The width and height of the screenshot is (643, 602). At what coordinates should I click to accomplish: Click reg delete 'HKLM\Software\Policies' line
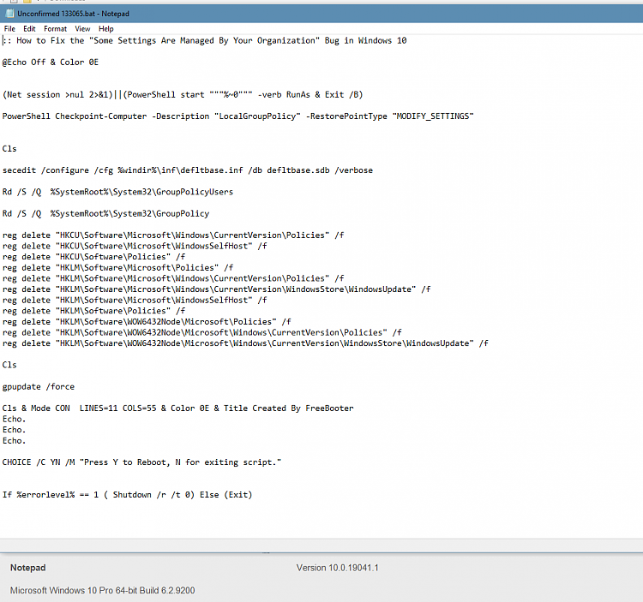click(x=94, y=311)
